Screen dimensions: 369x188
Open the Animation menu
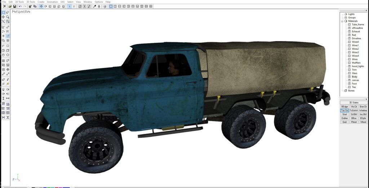52,2
